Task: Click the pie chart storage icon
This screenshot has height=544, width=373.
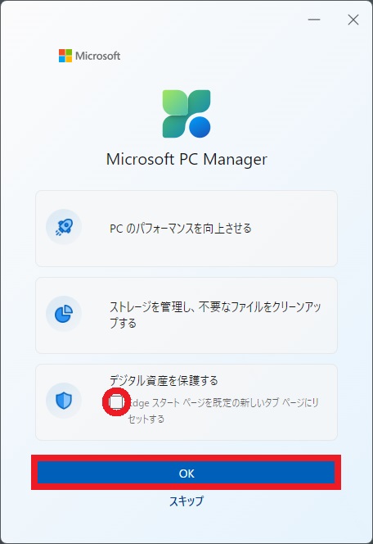Action: pyautogui.click(x=64, y=314)
